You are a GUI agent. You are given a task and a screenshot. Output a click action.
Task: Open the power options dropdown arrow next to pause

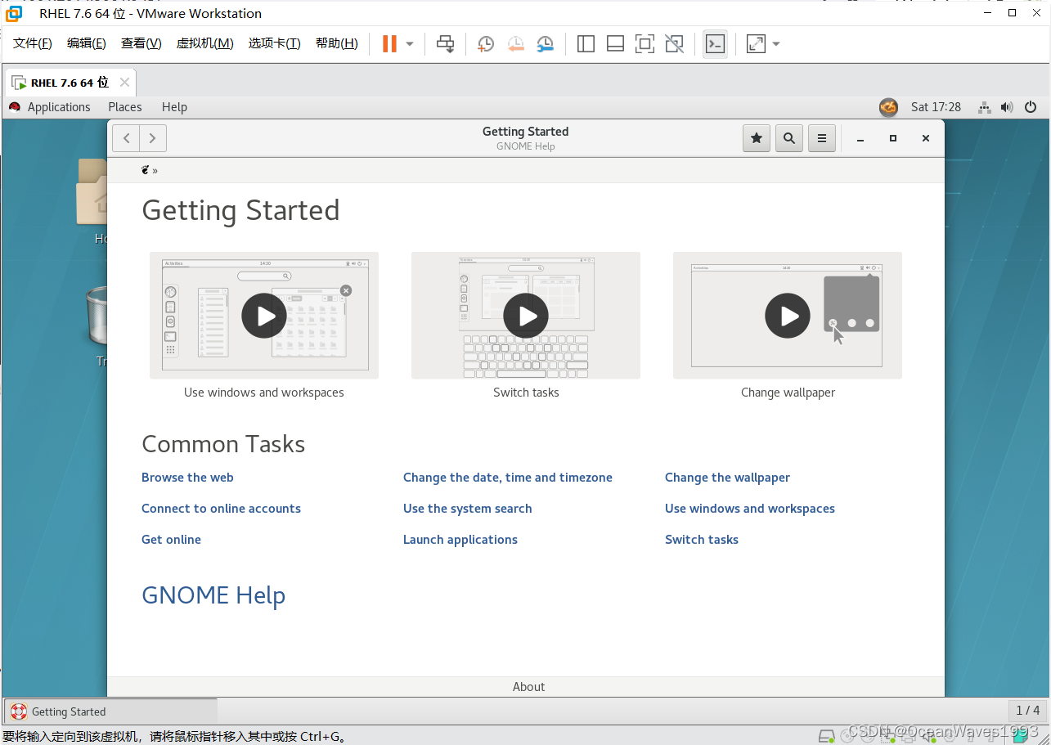click(410, 44)
